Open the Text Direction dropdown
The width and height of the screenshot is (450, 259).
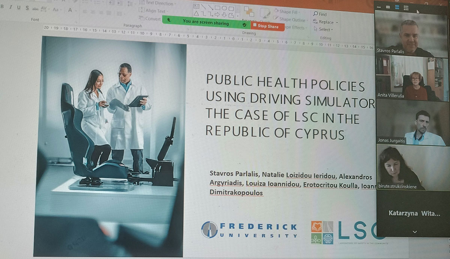157,3
